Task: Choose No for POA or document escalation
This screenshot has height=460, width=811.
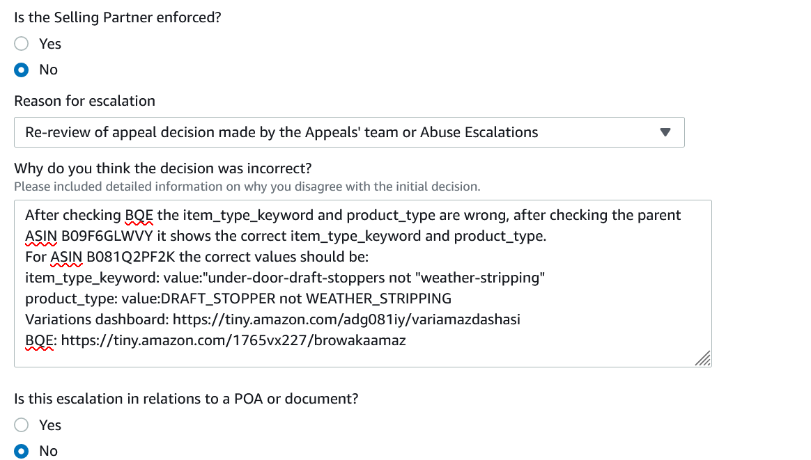Action: tap(21, 451)
